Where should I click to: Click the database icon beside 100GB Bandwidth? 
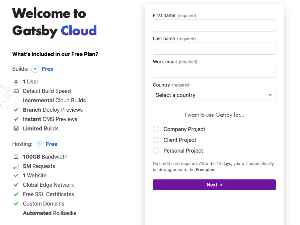tap(16, 157)
